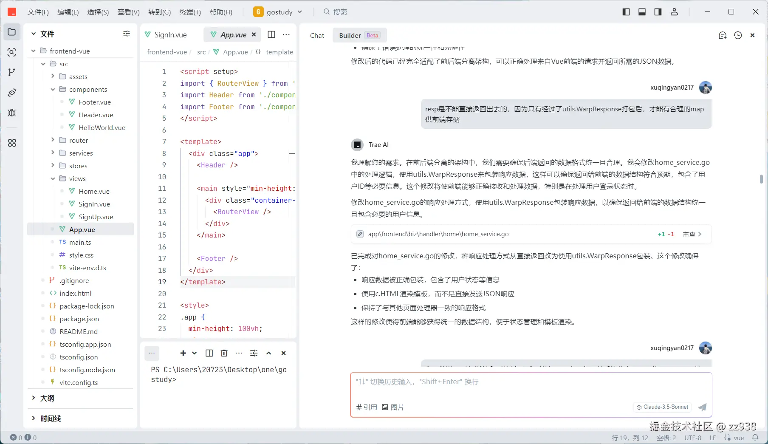The height and width of the screenshot is (444, 768).
Task: Maximize the terminal panel with up arrow
Action: 269,353
